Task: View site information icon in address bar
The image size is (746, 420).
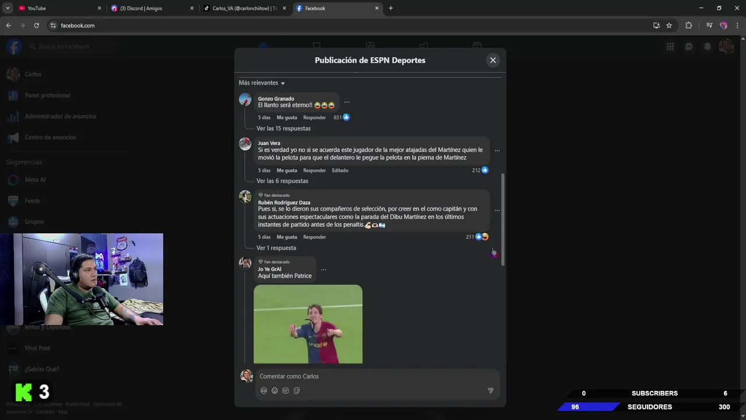Action: point(53,26)
